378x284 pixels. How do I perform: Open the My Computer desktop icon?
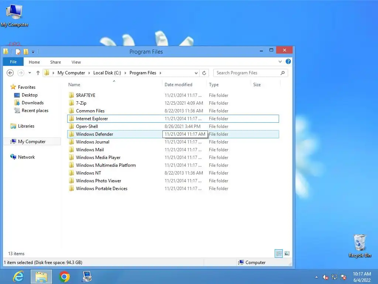point(14,16)
